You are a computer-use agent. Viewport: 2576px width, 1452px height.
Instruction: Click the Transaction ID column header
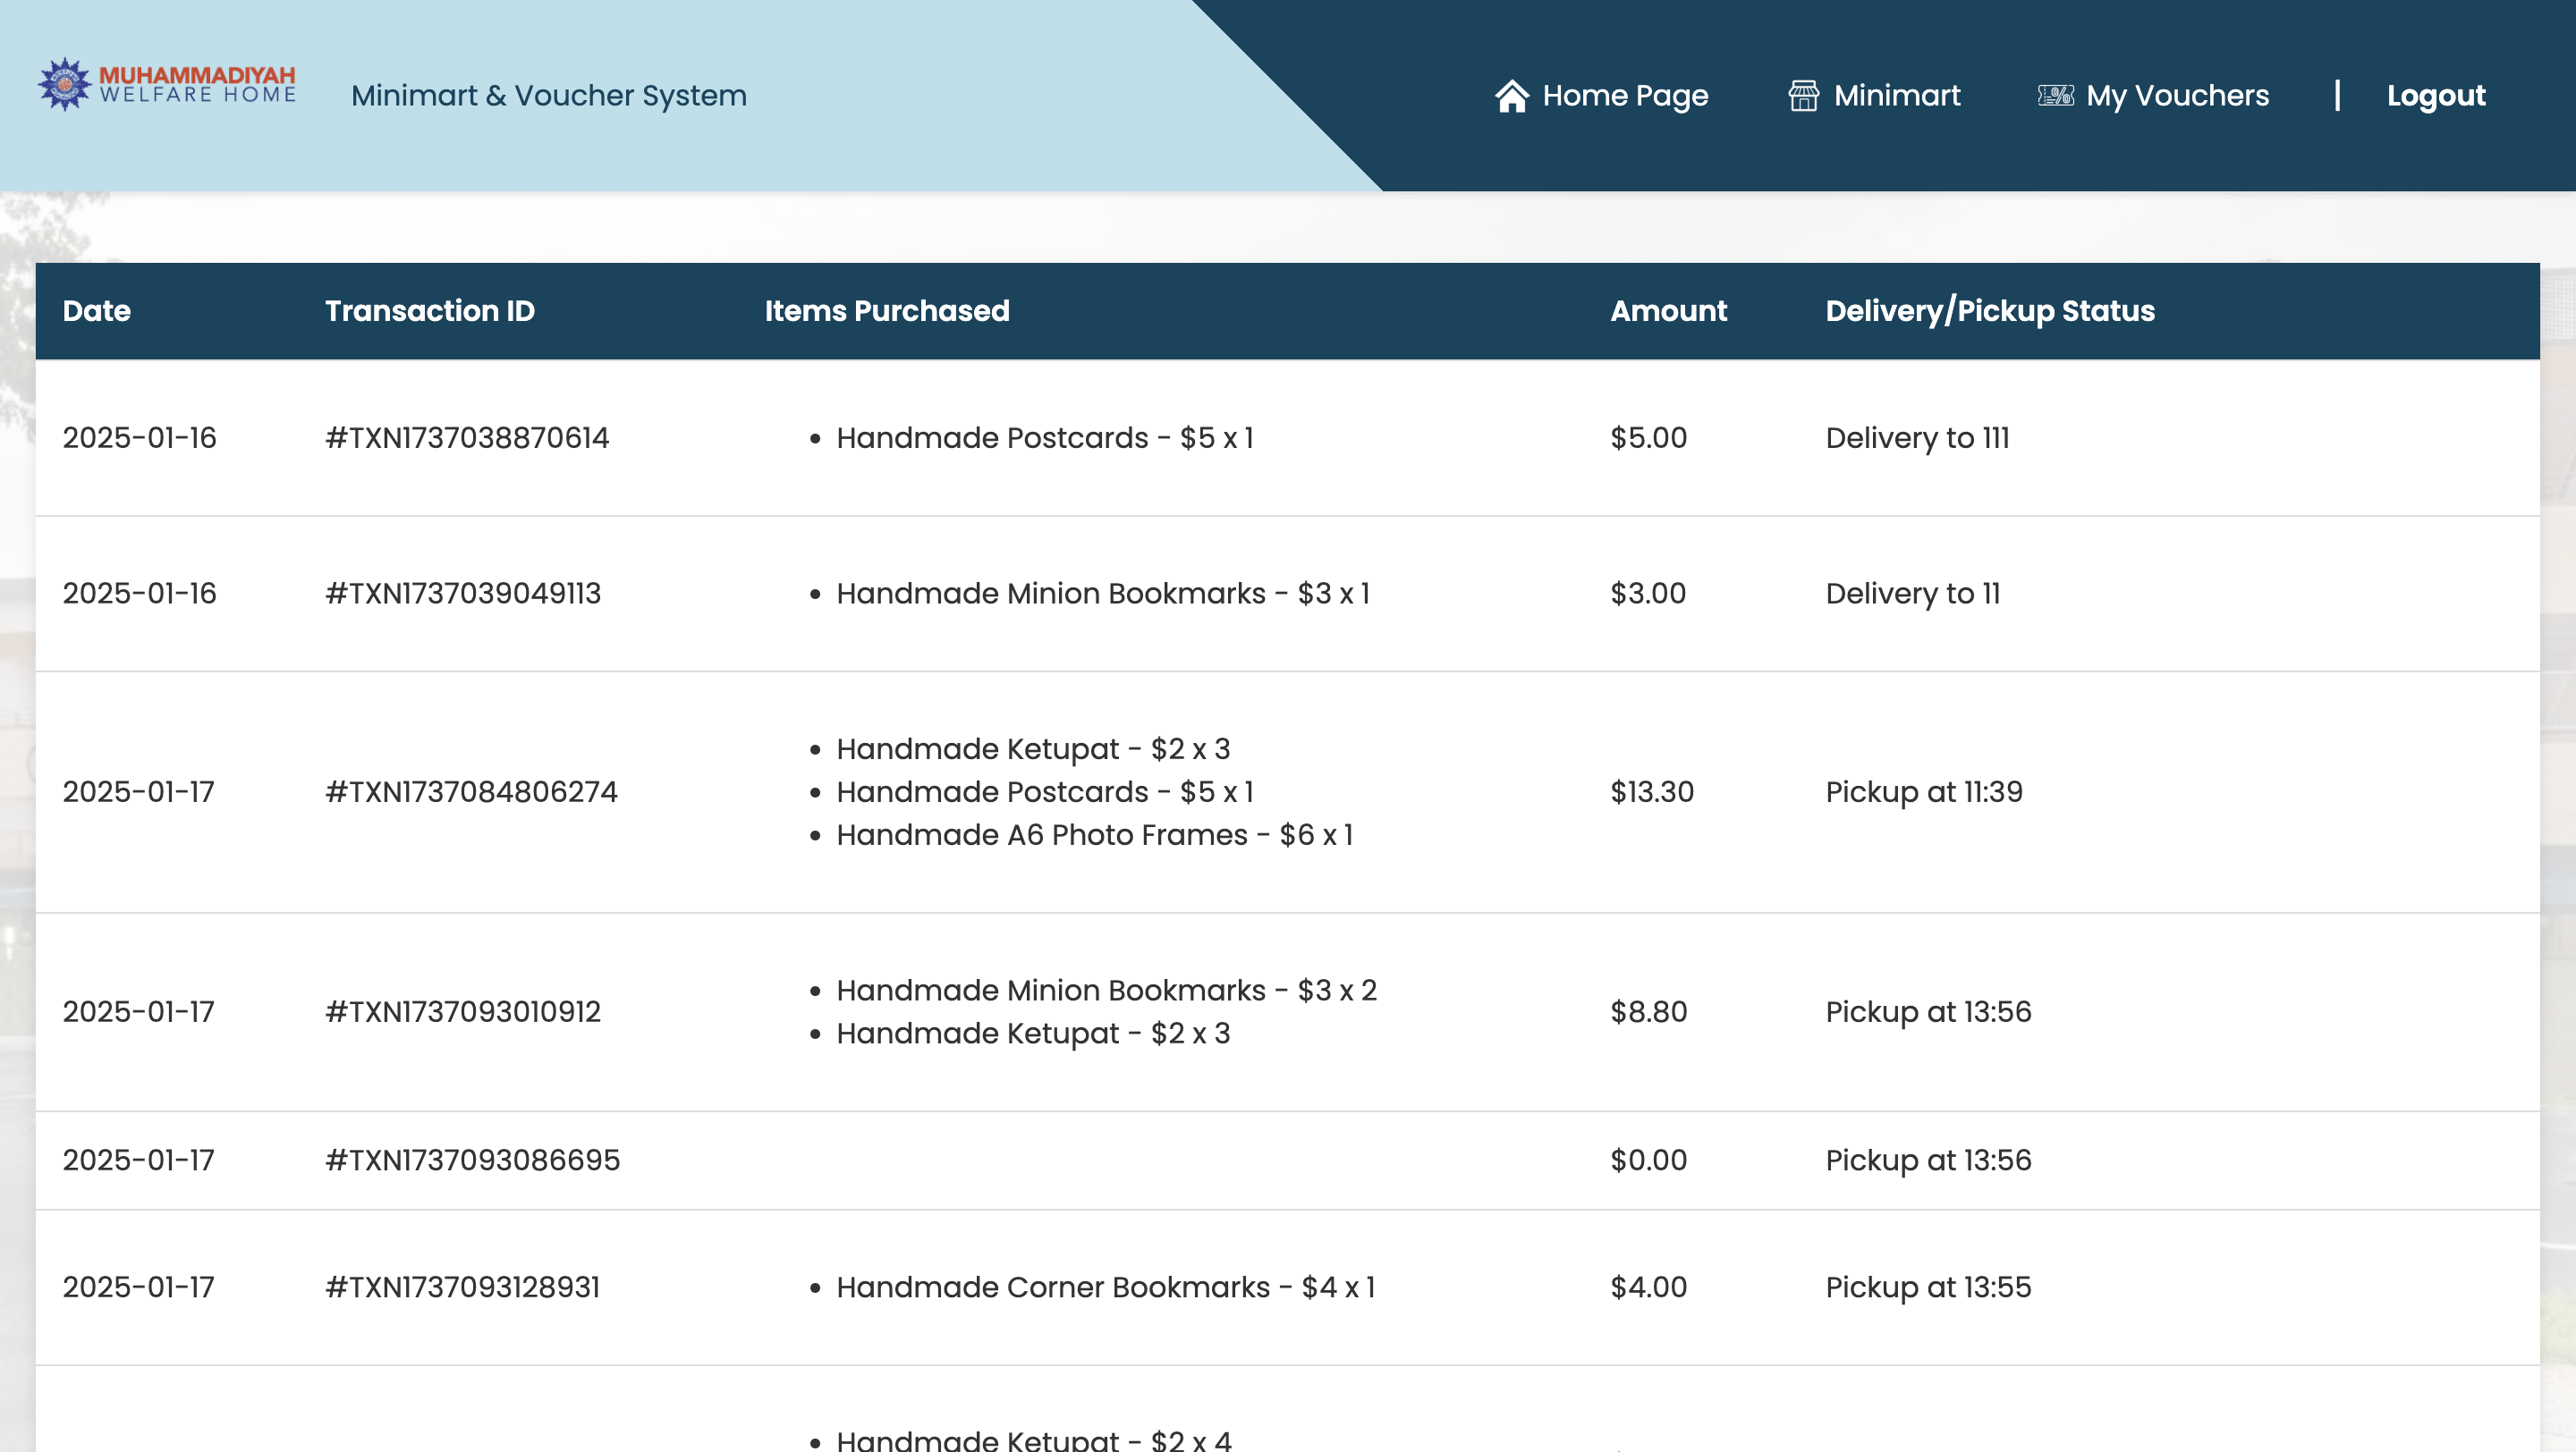[429, 311]
